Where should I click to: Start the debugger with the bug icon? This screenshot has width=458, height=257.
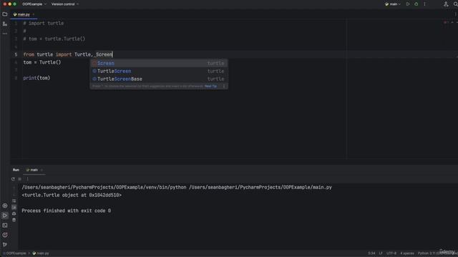tap(416, 4)
